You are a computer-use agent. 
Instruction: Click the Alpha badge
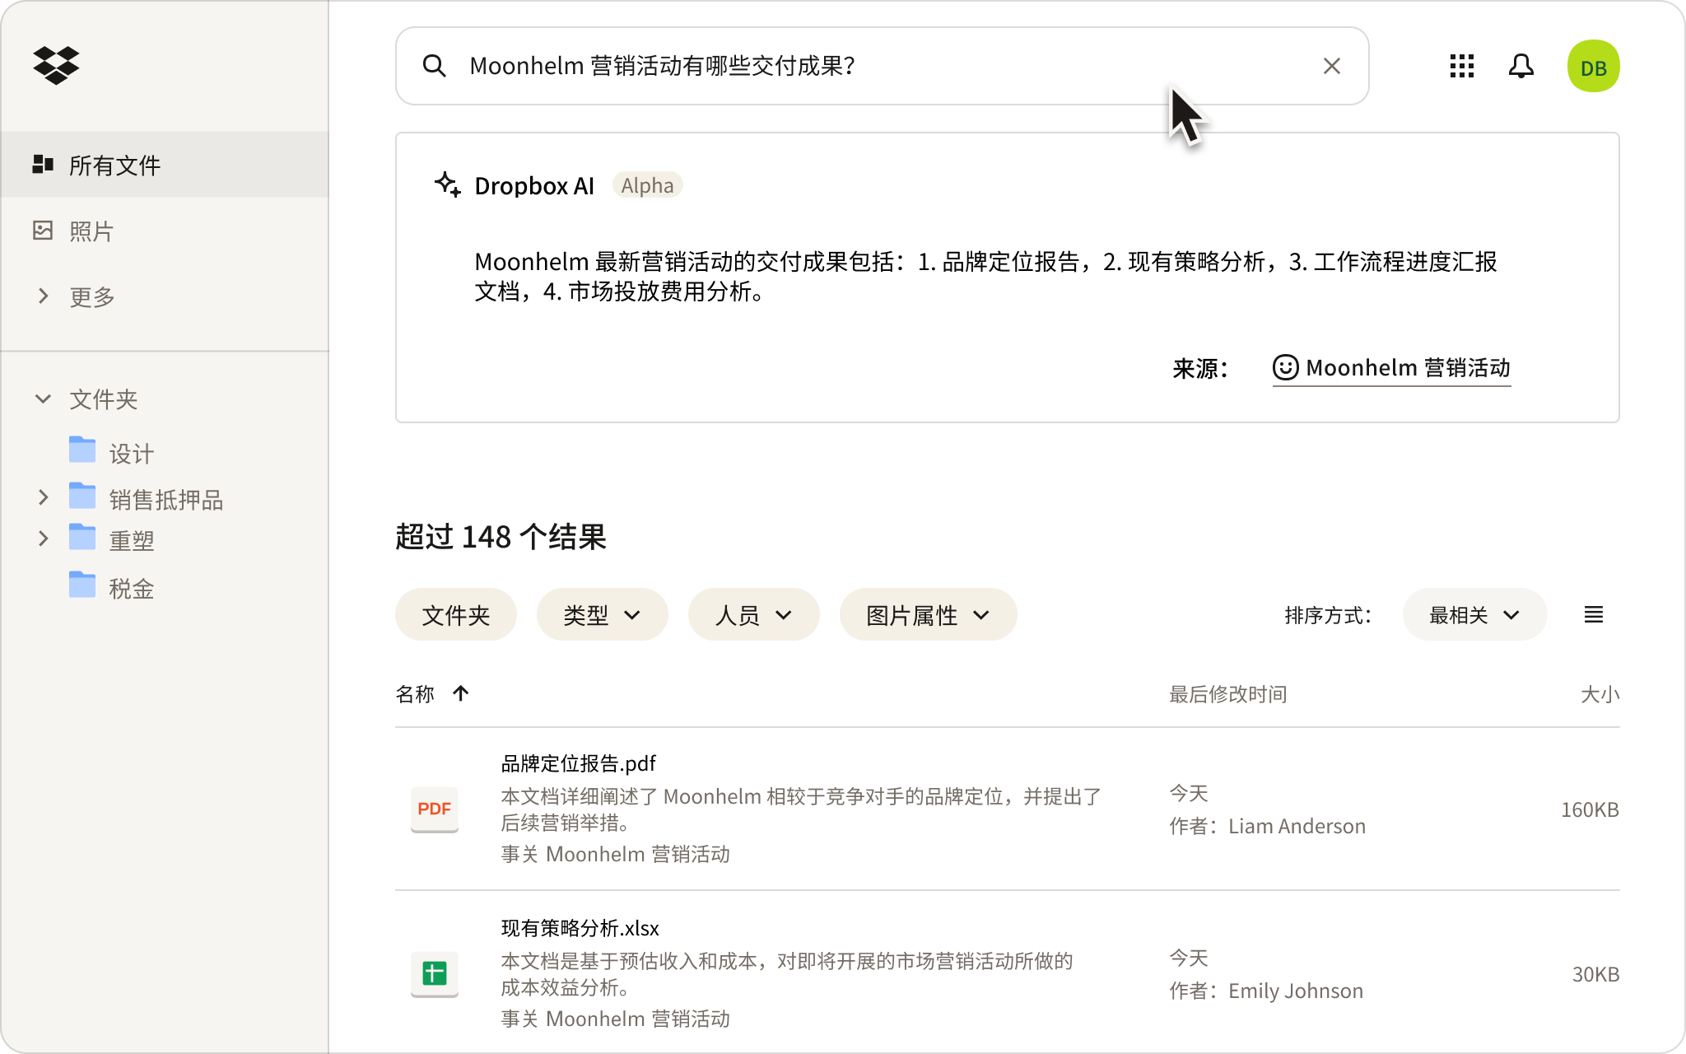[x=647, y=185]
